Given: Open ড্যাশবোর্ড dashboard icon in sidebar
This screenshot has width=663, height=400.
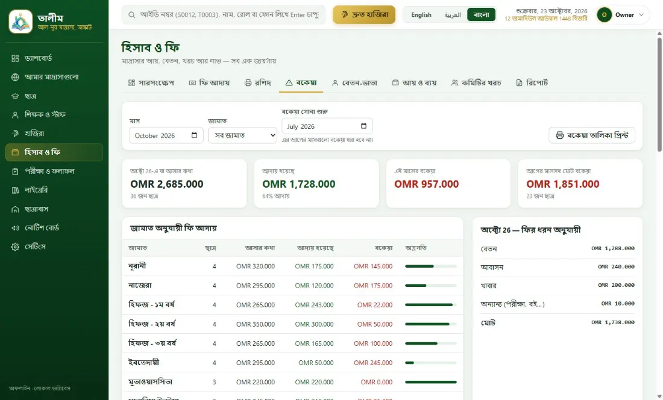Looking at the screenshot, I should [x=15, y=58].
